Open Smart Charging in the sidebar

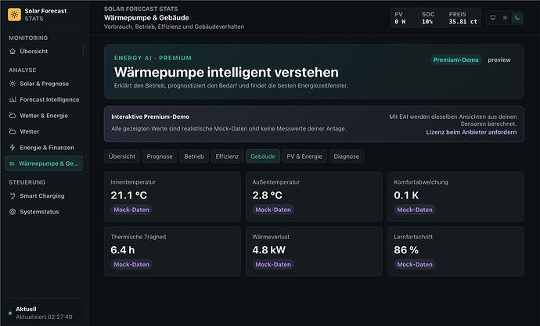click(44, 195)
